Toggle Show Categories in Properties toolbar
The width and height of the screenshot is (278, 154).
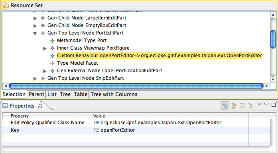[x=225, y=106]
